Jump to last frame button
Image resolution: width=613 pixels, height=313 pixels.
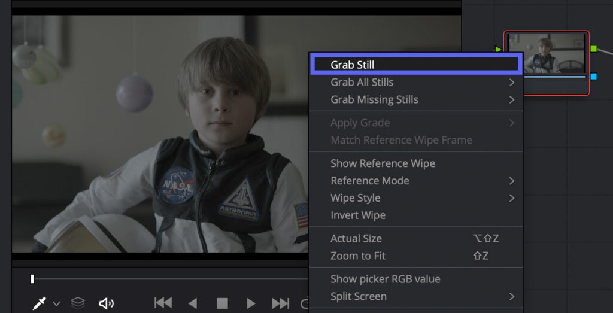tap(280, 303)
